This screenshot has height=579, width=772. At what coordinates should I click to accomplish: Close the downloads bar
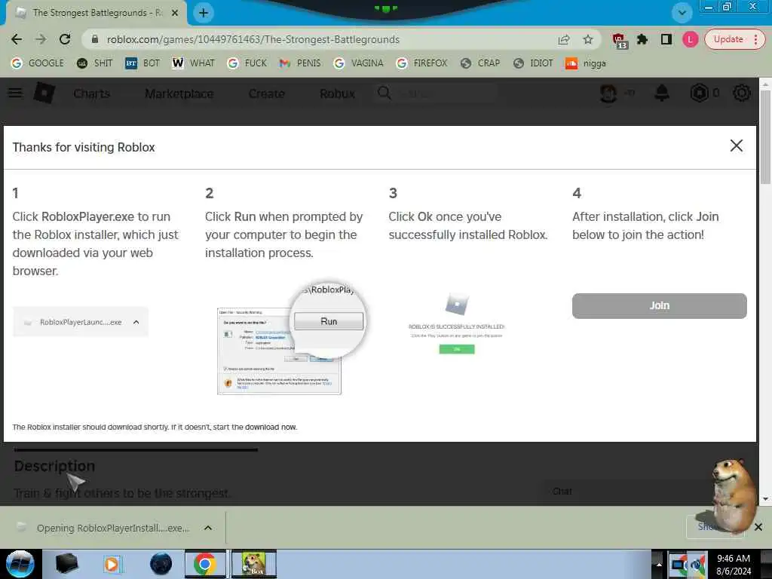758,527
